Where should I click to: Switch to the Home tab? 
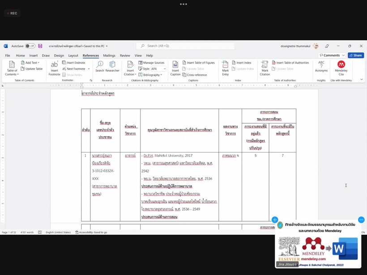(20, 55)
